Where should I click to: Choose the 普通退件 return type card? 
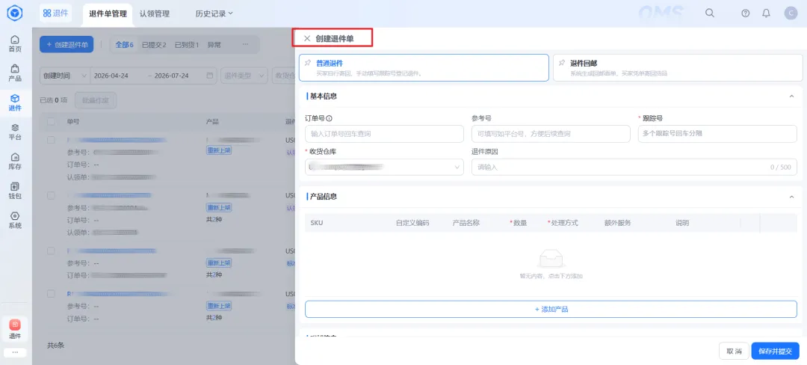point(424,67)
